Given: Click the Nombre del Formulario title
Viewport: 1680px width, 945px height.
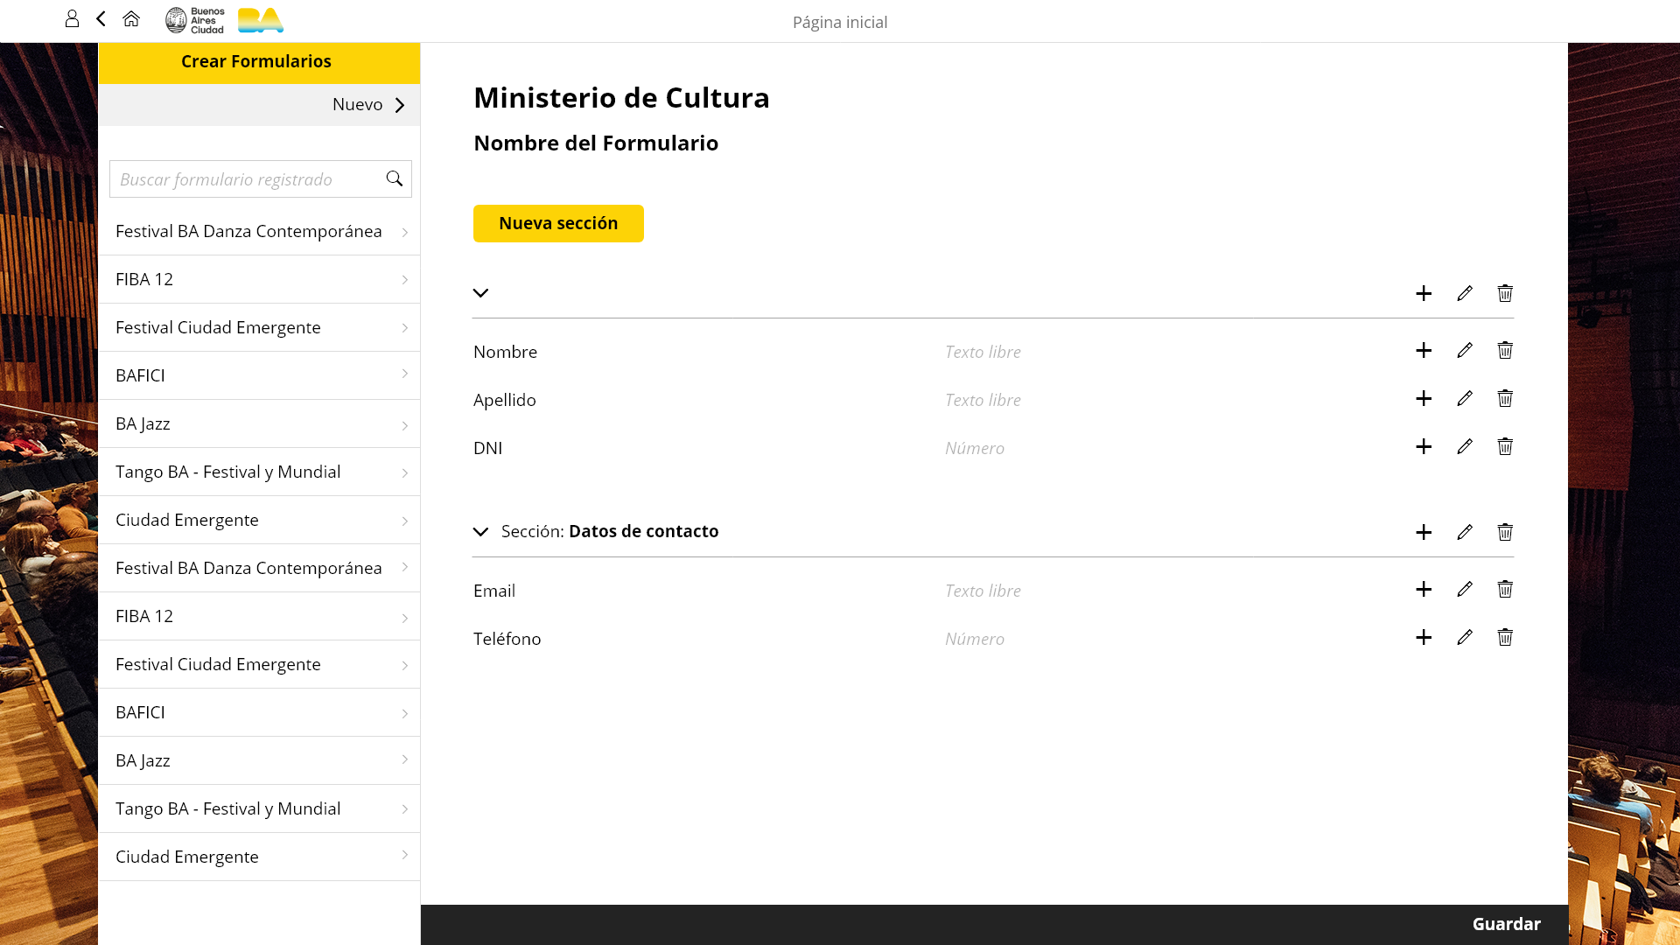Looking at the screenshot, I should coord(596,143).
